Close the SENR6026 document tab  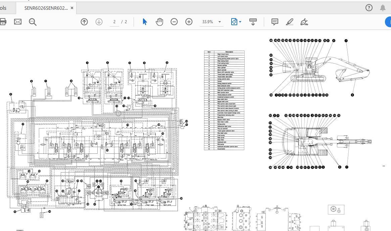[x=72, y=8]
